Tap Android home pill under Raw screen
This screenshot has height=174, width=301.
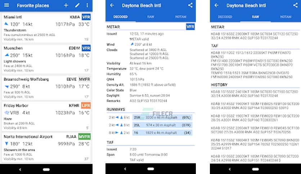click(255, 169)
